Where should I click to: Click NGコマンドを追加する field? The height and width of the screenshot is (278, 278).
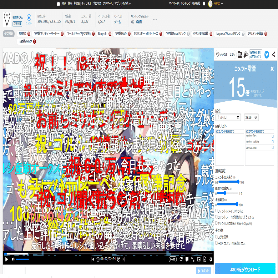point(260,131)
